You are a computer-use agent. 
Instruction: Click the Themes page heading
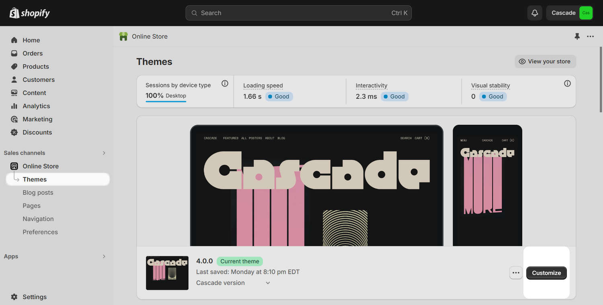tap(154, 62)
